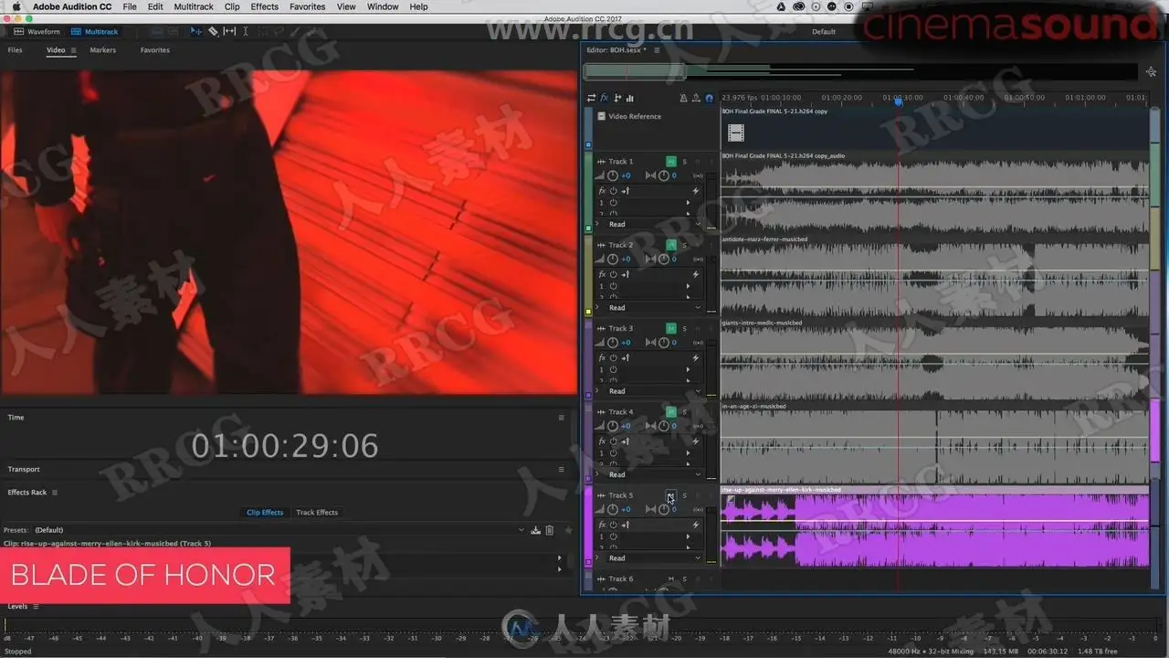Switch to the Markers tab
1169x658 pixels.
[102, 50]
